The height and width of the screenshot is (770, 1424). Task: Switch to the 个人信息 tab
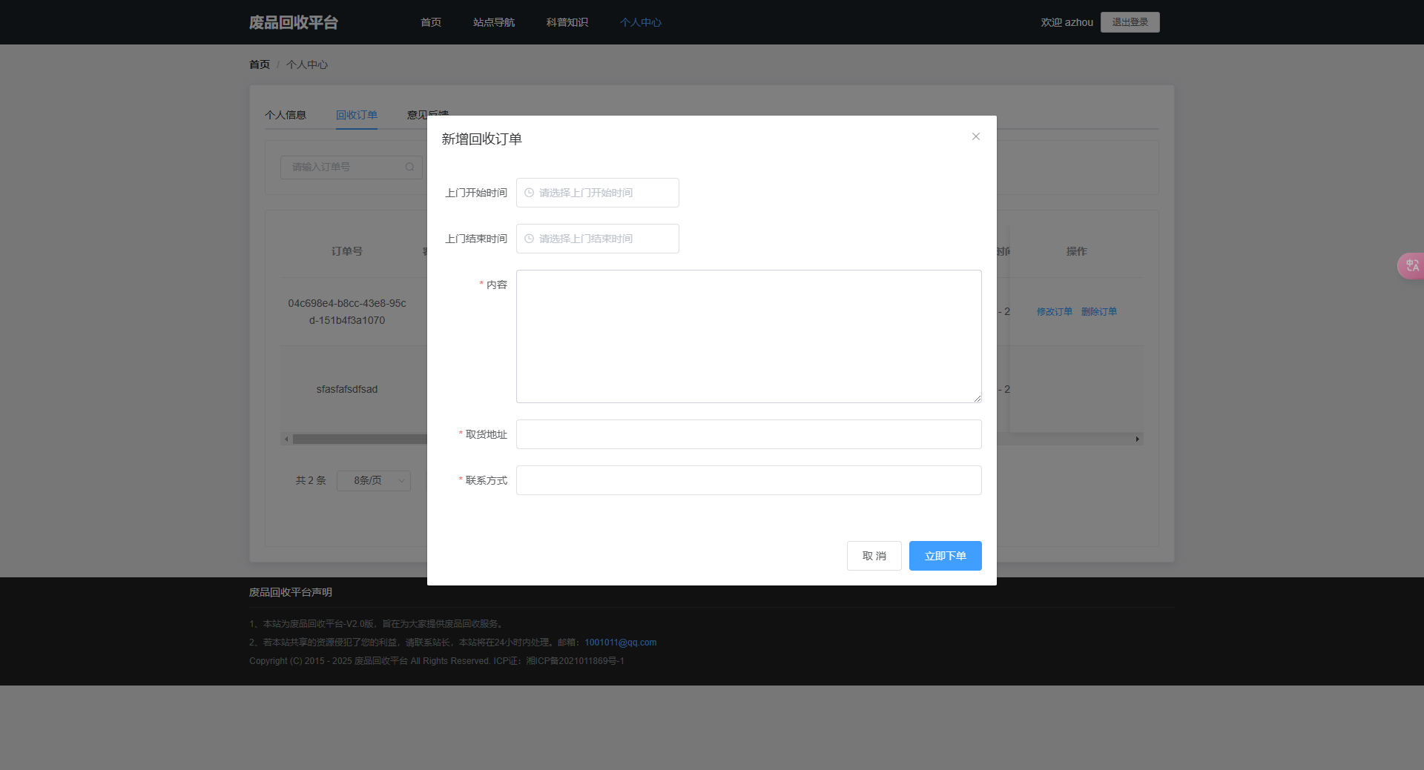click(x=286, y=115)
